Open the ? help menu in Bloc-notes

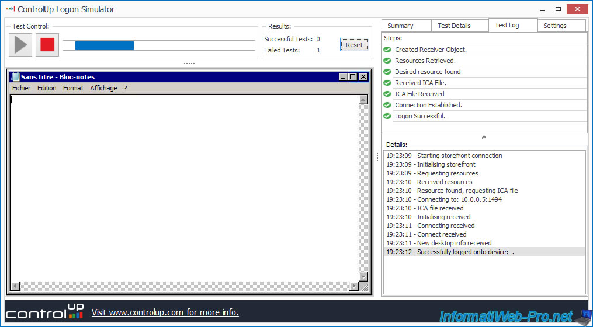[126, 88]
